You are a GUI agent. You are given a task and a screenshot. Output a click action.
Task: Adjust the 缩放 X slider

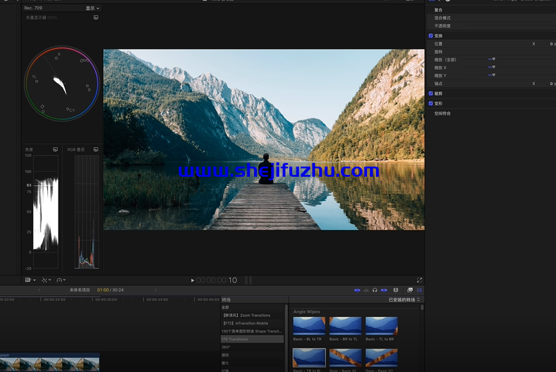pyautogui.click(x=493, y=67)
